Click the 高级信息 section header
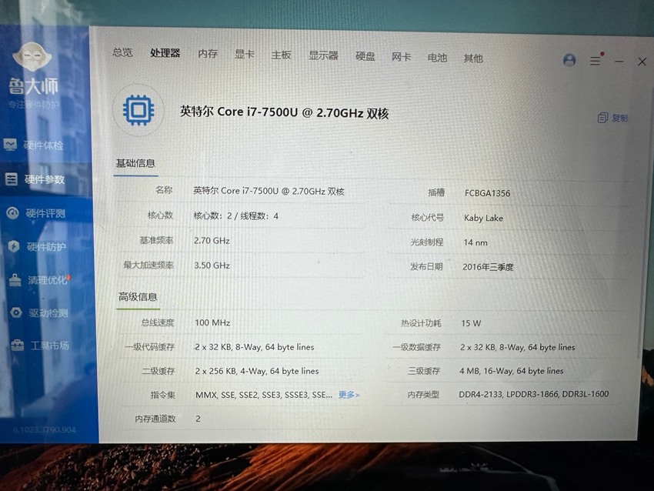This screenshot has height=491, width=654. [138, 296]
